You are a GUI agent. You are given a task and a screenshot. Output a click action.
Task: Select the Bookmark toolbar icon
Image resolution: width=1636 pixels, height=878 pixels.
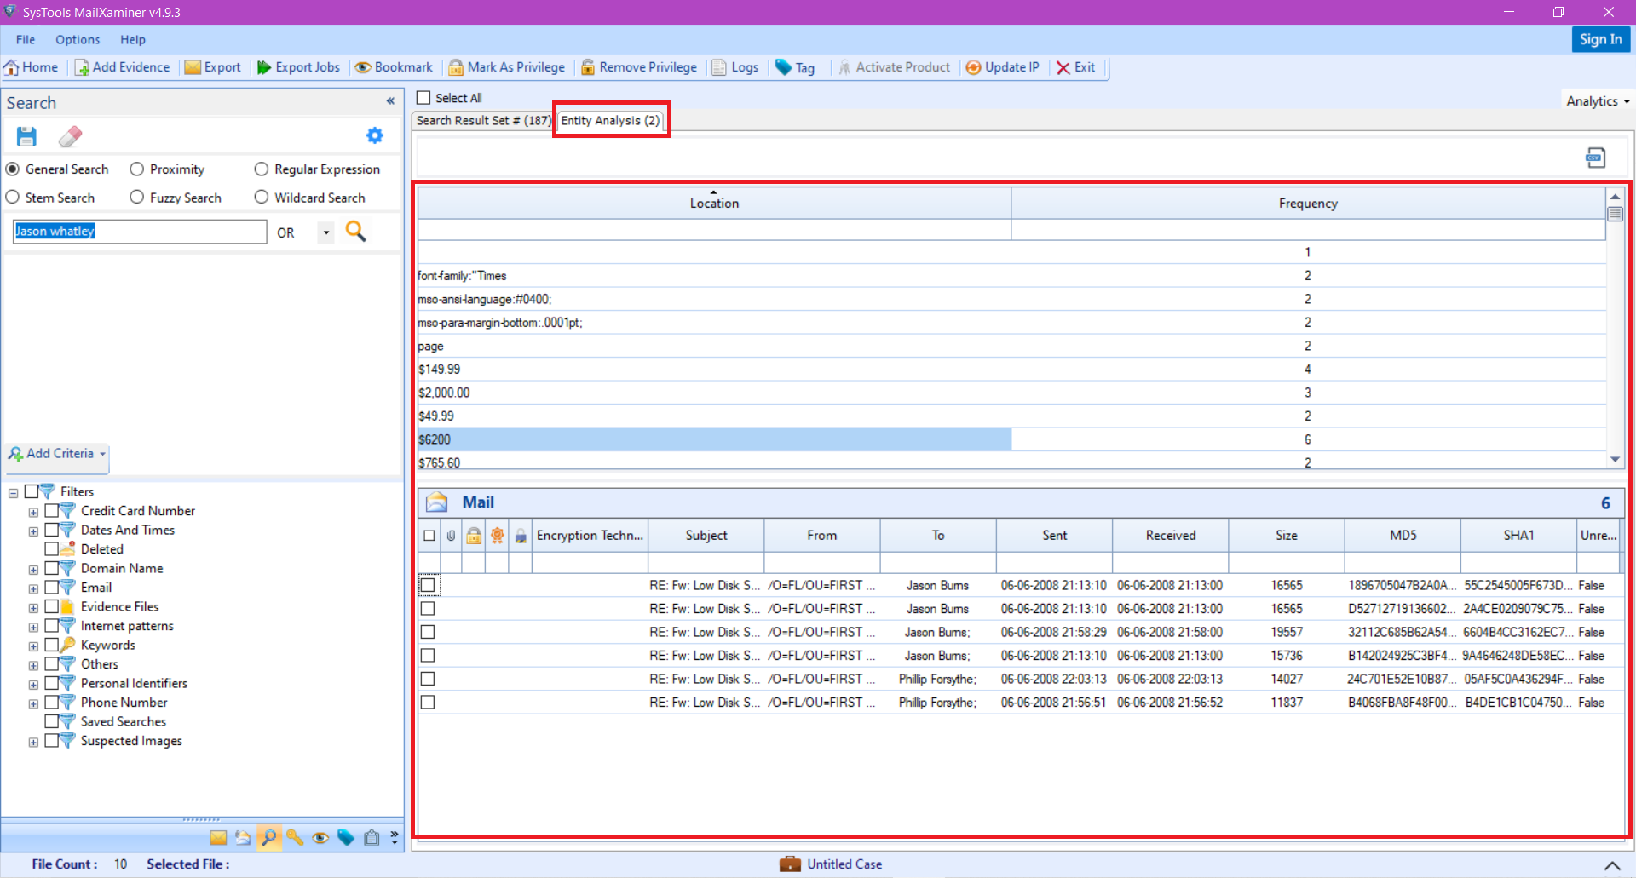(x=394, y=67)
